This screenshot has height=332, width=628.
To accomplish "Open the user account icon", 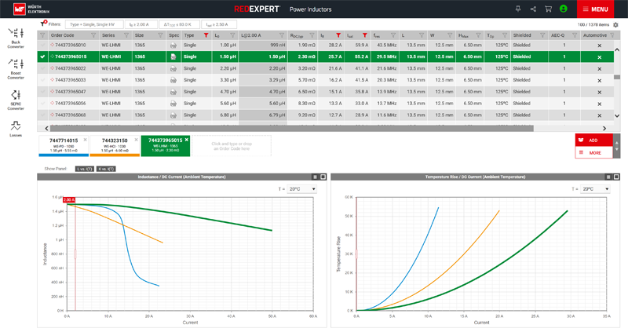I will tap(563, 9).
